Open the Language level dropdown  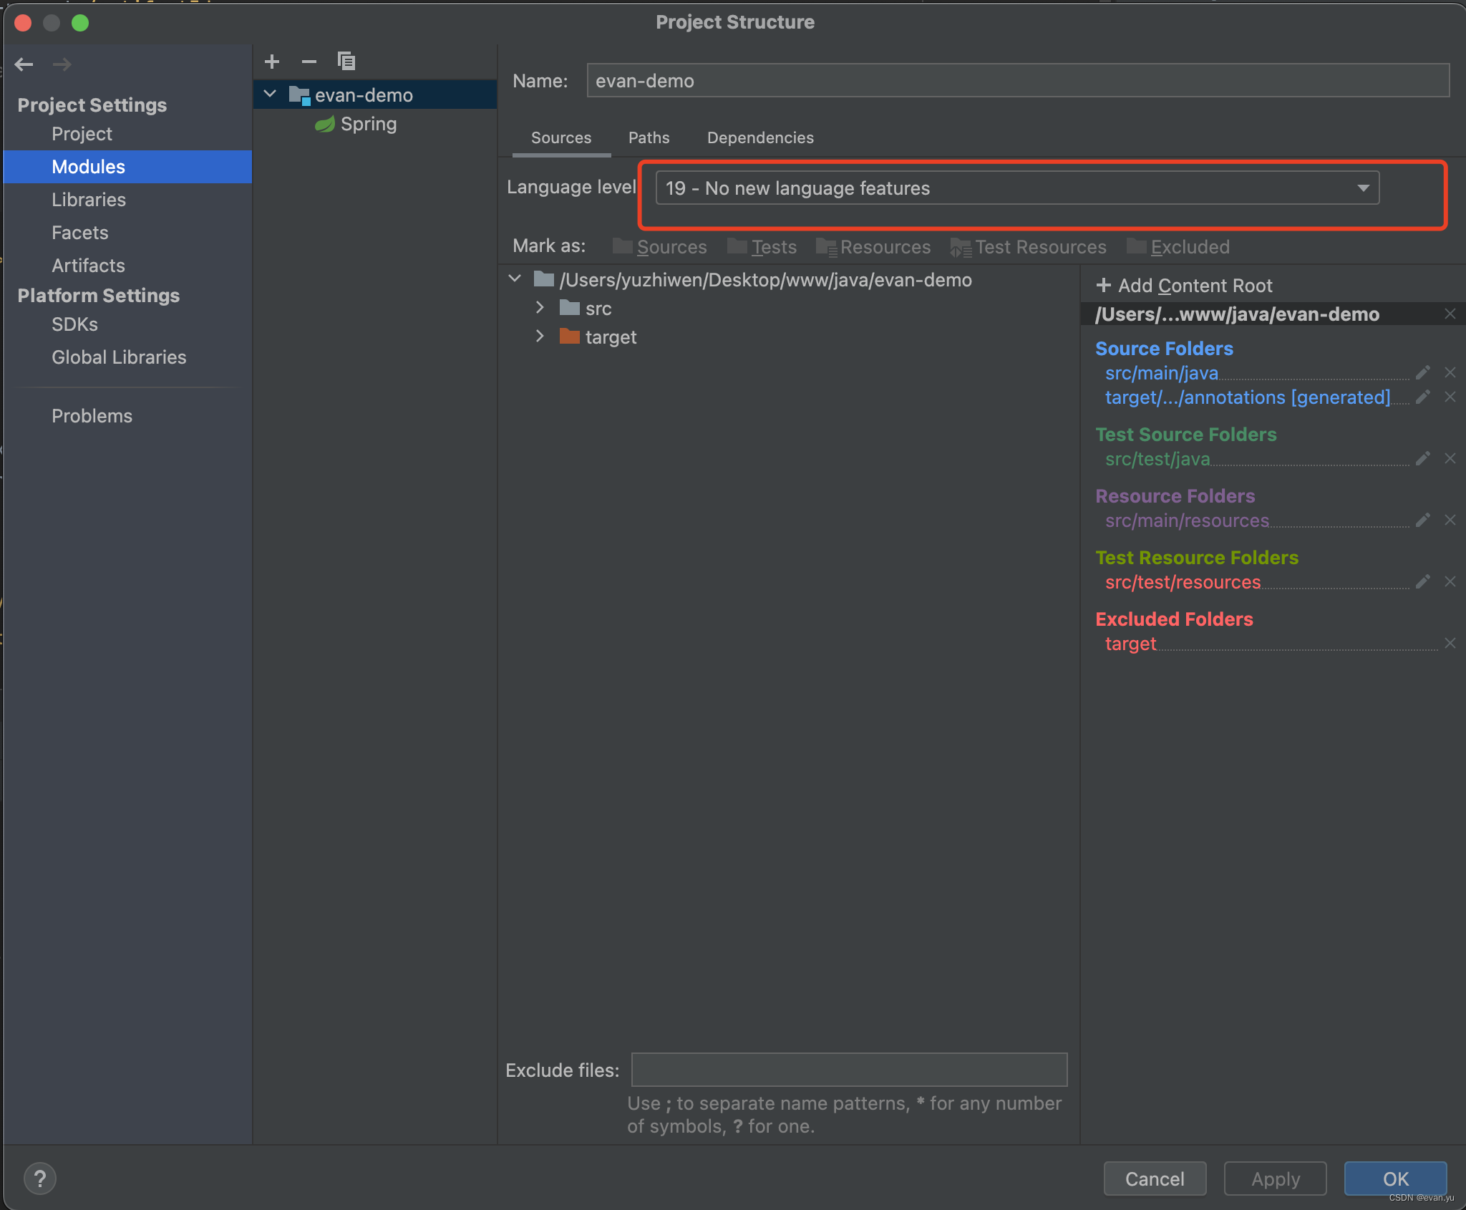[x=1017, y=188]
